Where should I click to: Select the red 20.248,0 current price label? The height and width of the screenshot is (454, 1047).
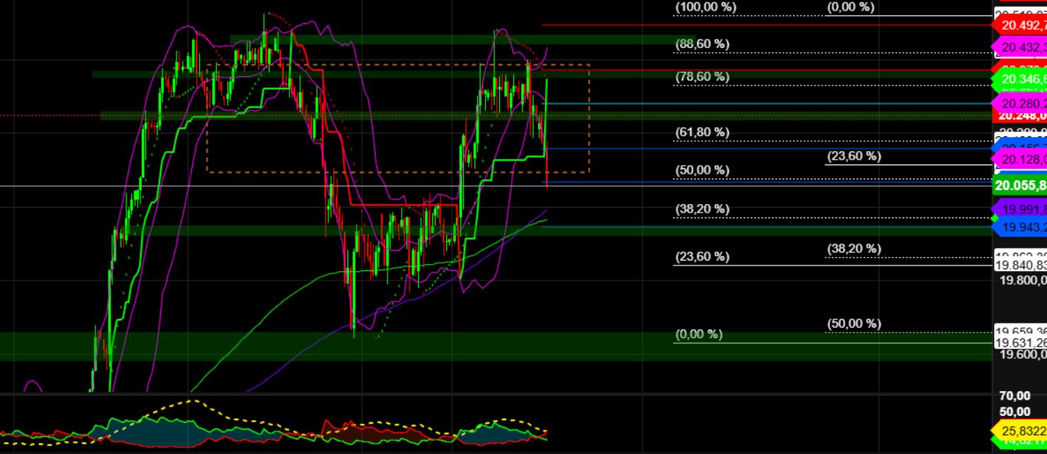pos(1020,117)
